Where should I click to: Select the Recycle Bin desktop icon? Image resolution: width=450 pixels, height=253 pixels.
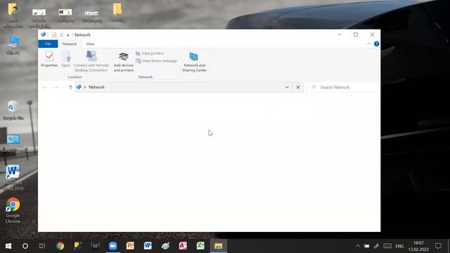click(13, 110)
